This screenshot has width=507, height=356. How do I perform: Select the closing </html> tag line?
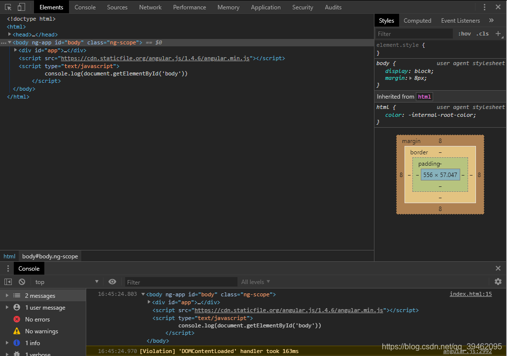coord(18,97)
